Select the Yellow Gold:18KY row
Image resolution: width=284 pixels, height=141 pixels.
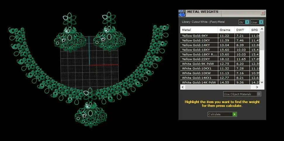(220, 50)
